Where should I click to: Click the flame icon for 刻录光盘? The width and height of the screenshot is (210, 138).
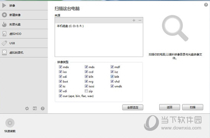tap(4, 24)
